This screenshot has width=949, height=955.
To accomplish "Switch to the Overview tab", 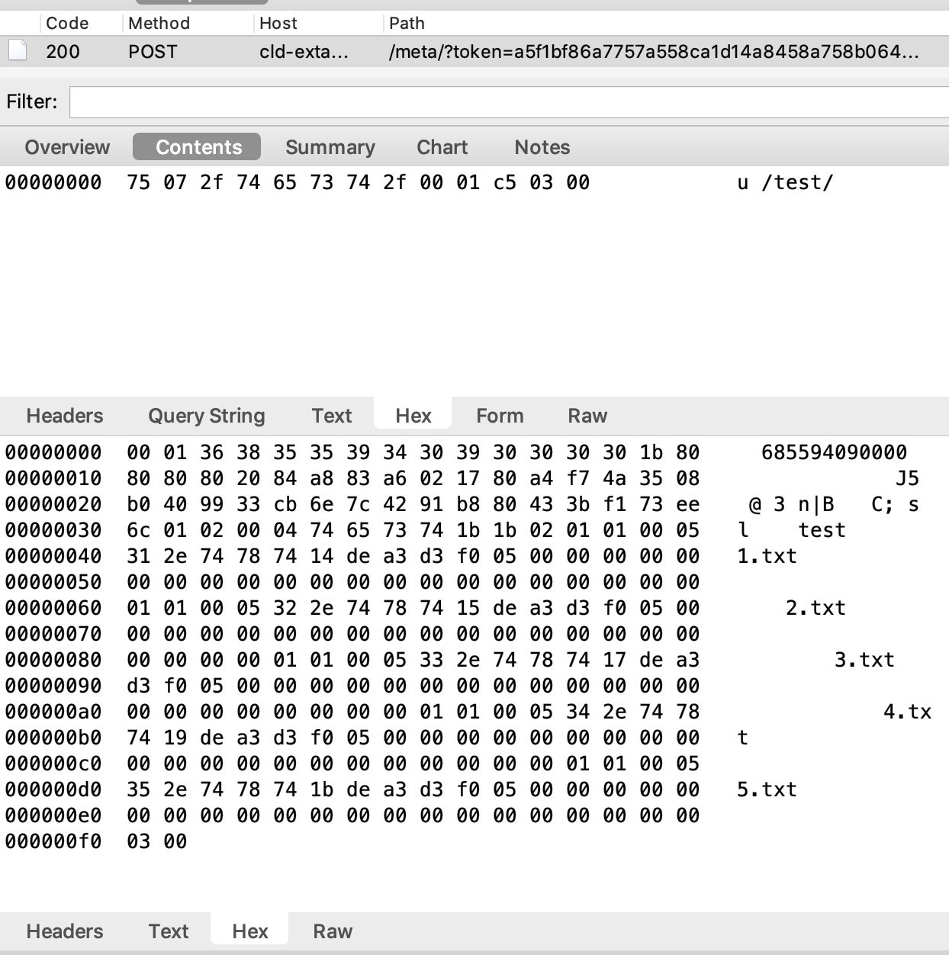I will pyautogui.click(x=67, y=147).
